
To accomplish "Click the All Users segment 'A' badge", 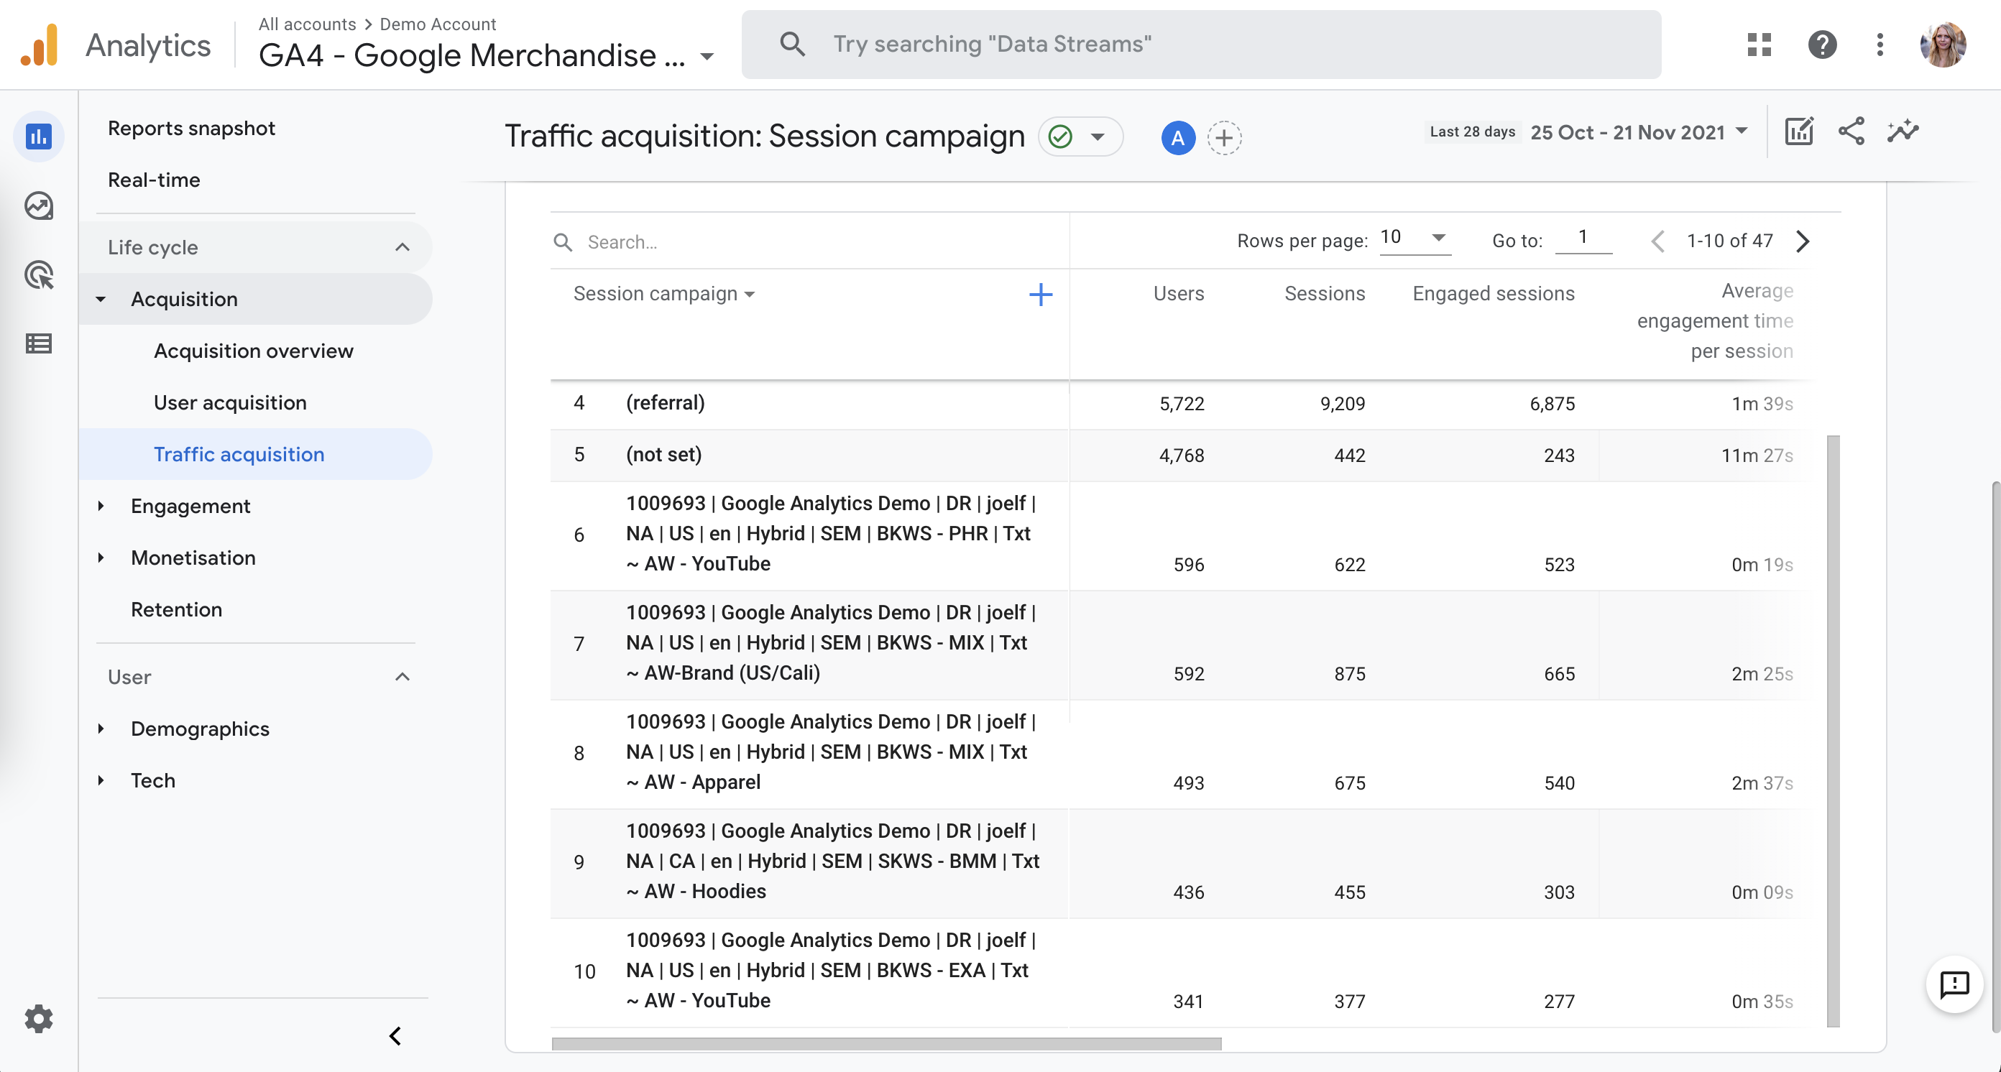I will 1177,138.
